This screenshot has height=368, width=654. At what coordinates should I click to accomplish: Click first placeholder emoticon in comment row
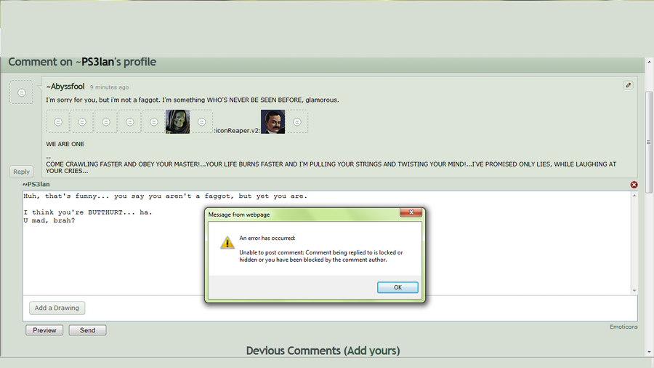click(x=58, y=122)
